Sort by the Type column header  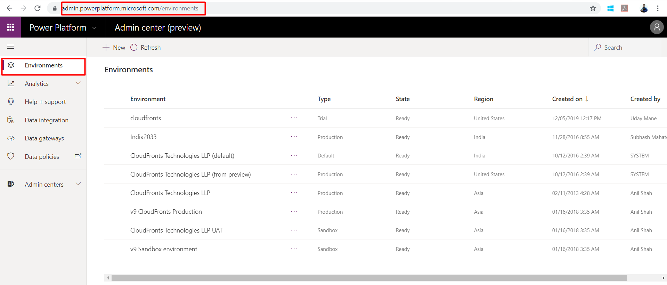(324, 99)
